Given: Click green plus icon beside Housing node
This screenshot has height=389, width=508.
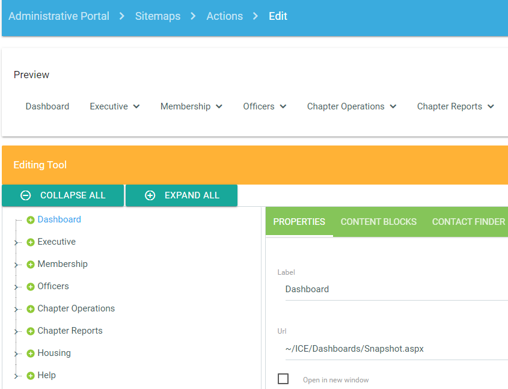Looking at the screenshot, I should (31, 354).
